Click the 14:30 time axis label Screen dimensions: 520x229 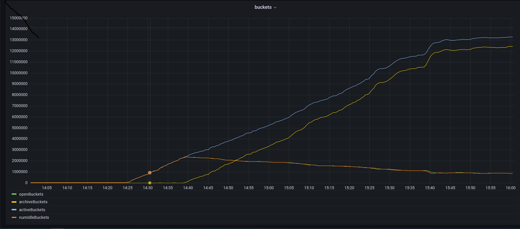coord(148,188)
